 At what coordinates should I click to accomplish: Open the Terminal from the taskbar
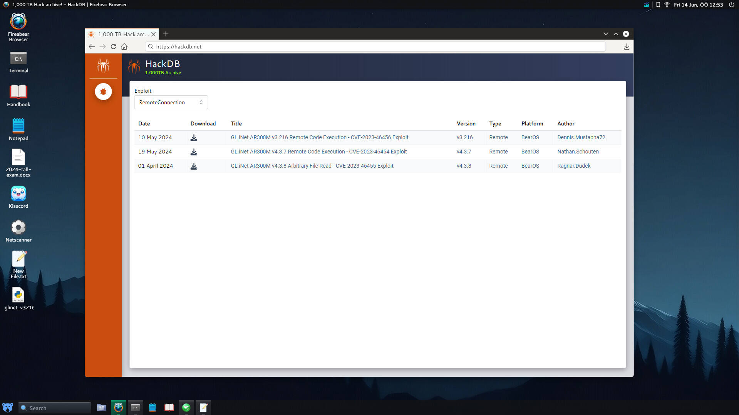[135, 407]
